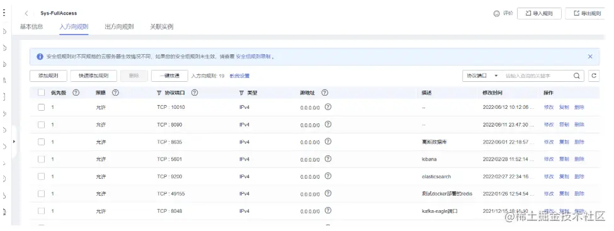Click the filter icon on 类型 column
This screenshot has height=231, width=614.
click(x=241, y=93)
